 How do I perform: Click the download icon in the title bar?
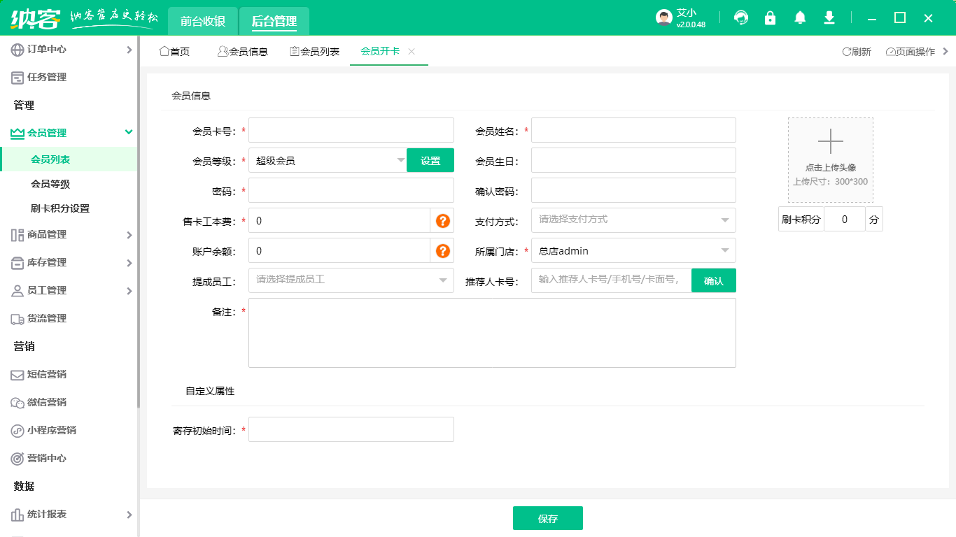point(829,17)
